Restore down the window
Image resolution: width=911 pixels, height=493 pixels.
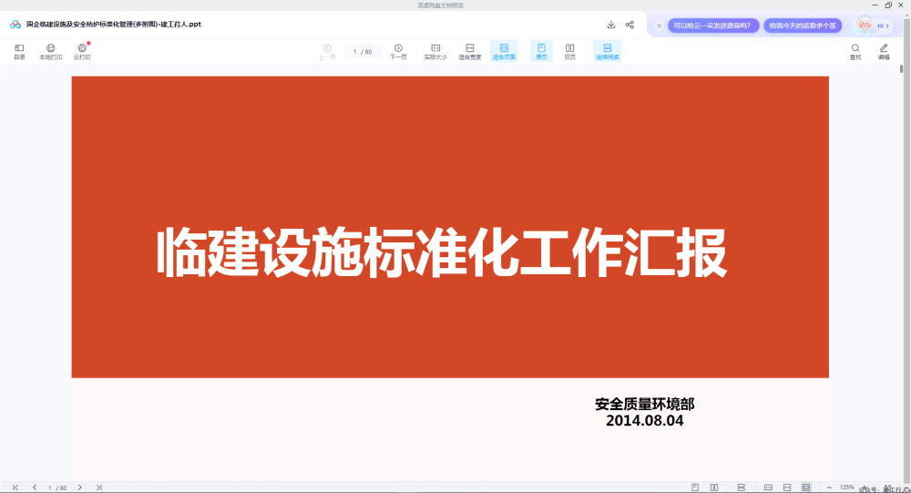[888, 5]
